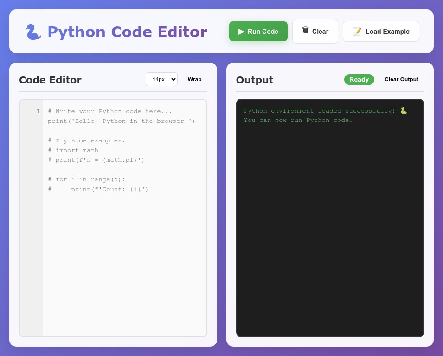Toggle the Wrap option
The width and height of the screenshot is (443, 356).
194,79
